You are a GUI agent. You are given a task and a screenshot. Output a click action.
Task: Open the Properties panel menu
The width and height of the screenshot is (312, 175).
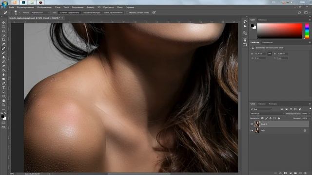tap(310, 42)
